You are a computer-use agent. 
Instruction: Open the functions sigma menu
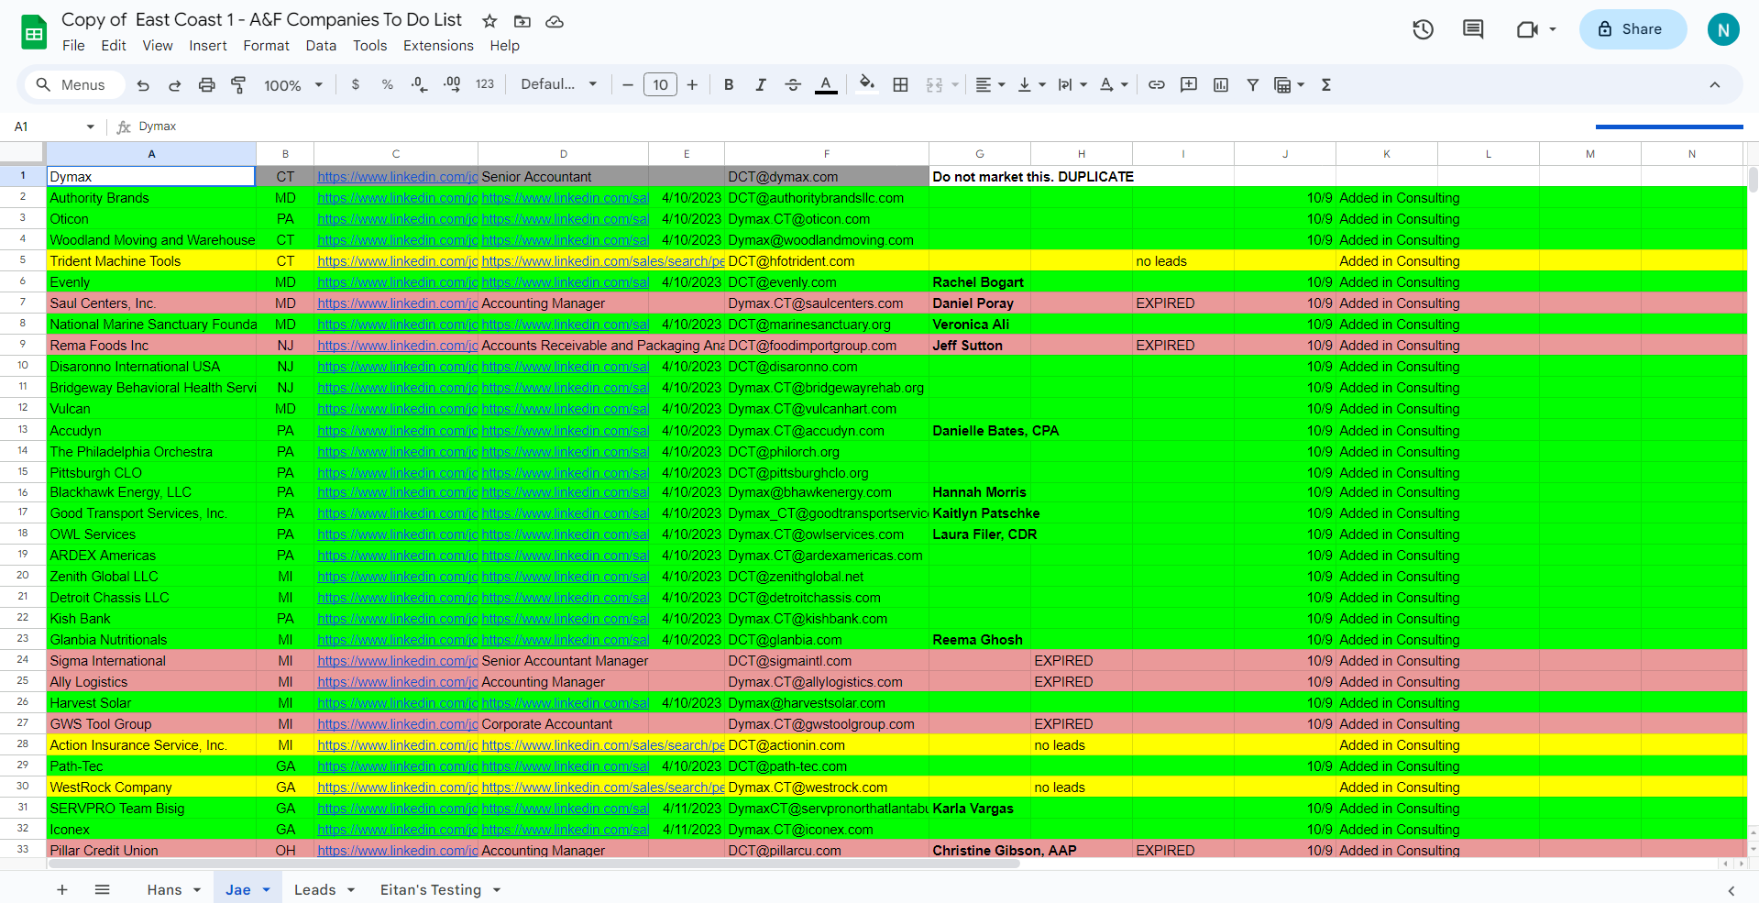click(1325, 85)
